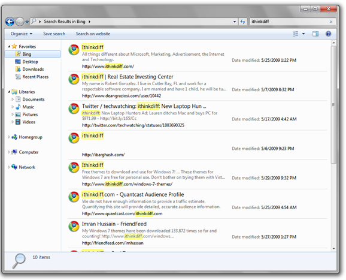Click the Videos filmstrip icon
Screen dimensions: 346x280
[18, 122]
